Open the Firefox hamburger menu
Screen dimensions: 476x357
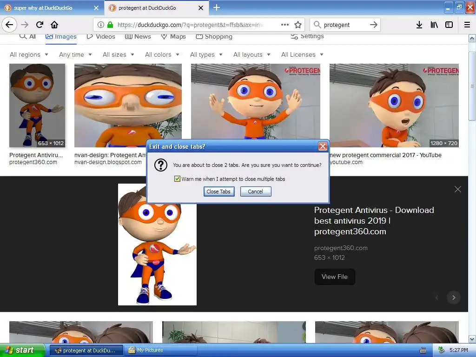[x=467, y=25]
